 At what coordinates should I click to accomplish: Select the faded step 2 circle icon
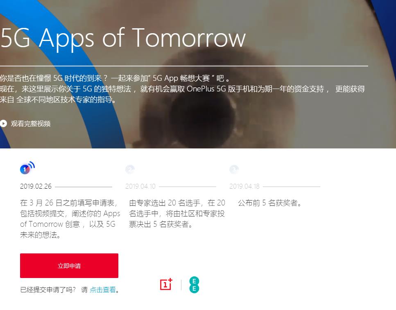(x=130, y=169)
